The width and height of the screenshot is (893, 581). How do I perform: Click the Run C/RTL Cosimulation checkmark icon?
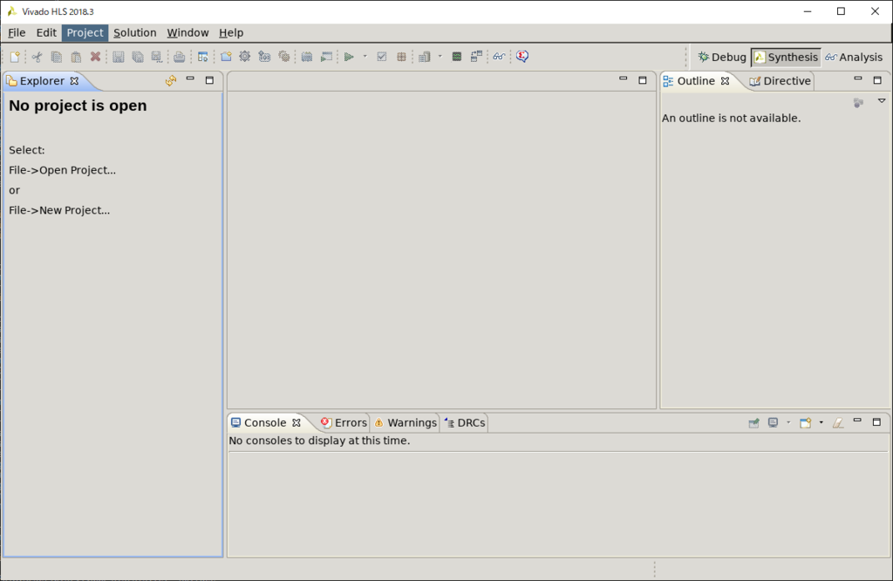(x=382, y=57)
